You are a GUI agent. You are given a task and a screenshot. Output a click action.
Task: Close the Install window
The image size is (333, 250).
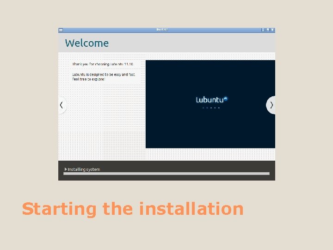272,30
